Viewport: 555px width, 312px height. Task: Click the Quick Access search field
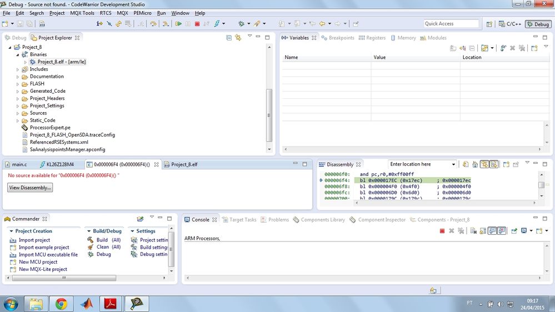[x=451, y=24]
